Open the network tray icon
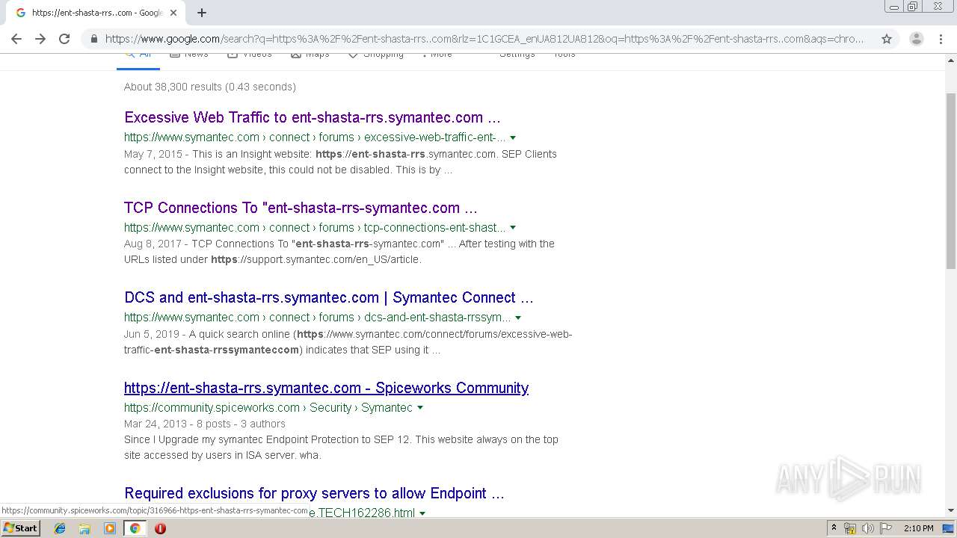This screenshot has height=538, width=957. pos(850,528)
